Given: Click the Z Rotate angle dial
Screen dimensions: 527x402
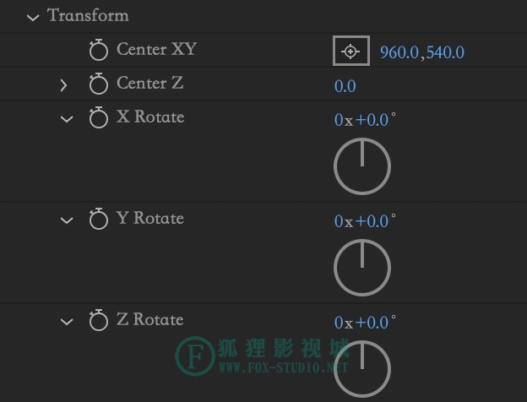Looking at the screenshot, I should pyautogui.click(x=362, y=369).
